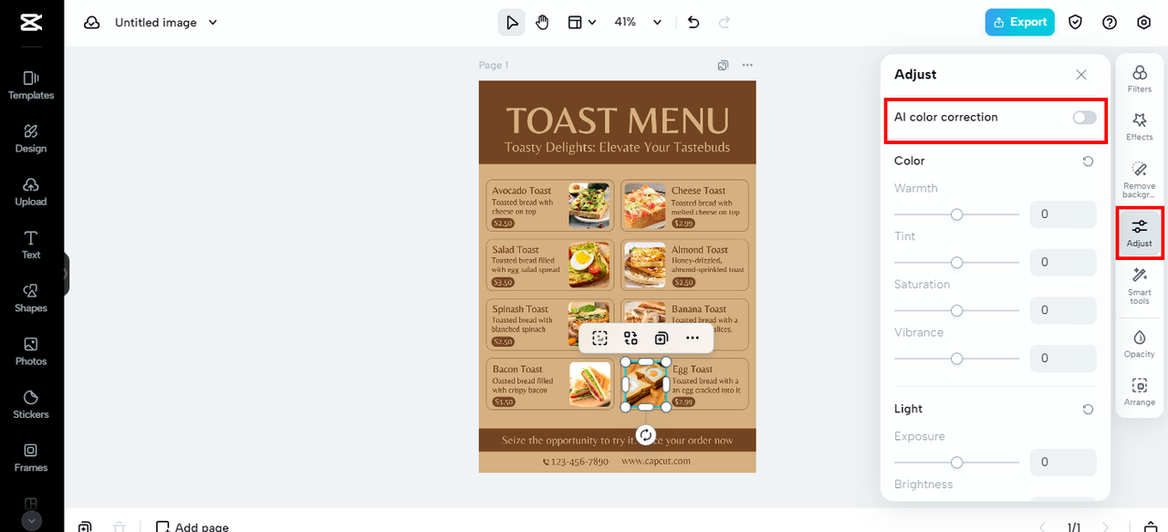Open the canvas layout dropdown
1168x532 pixels.
point(582,23)
